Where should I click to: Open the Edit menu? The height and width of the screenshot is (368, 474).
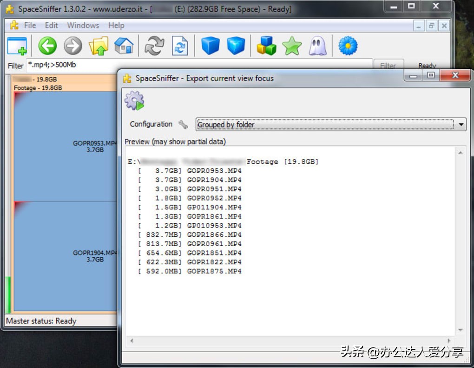click(x=52, y=26)
